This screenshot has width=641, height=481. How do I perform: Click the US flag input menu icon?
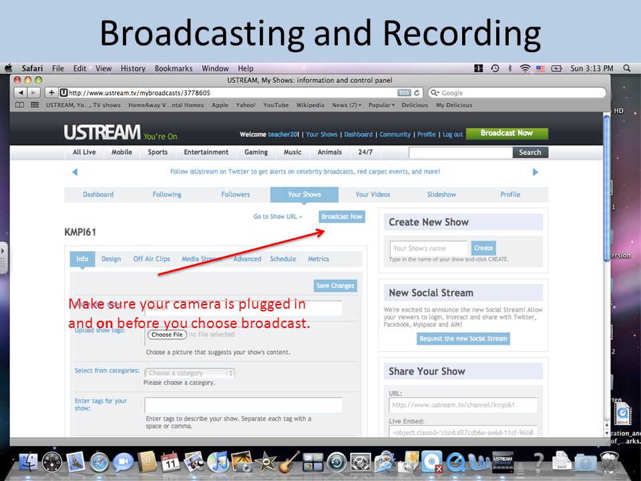click(x=540, y=69)
